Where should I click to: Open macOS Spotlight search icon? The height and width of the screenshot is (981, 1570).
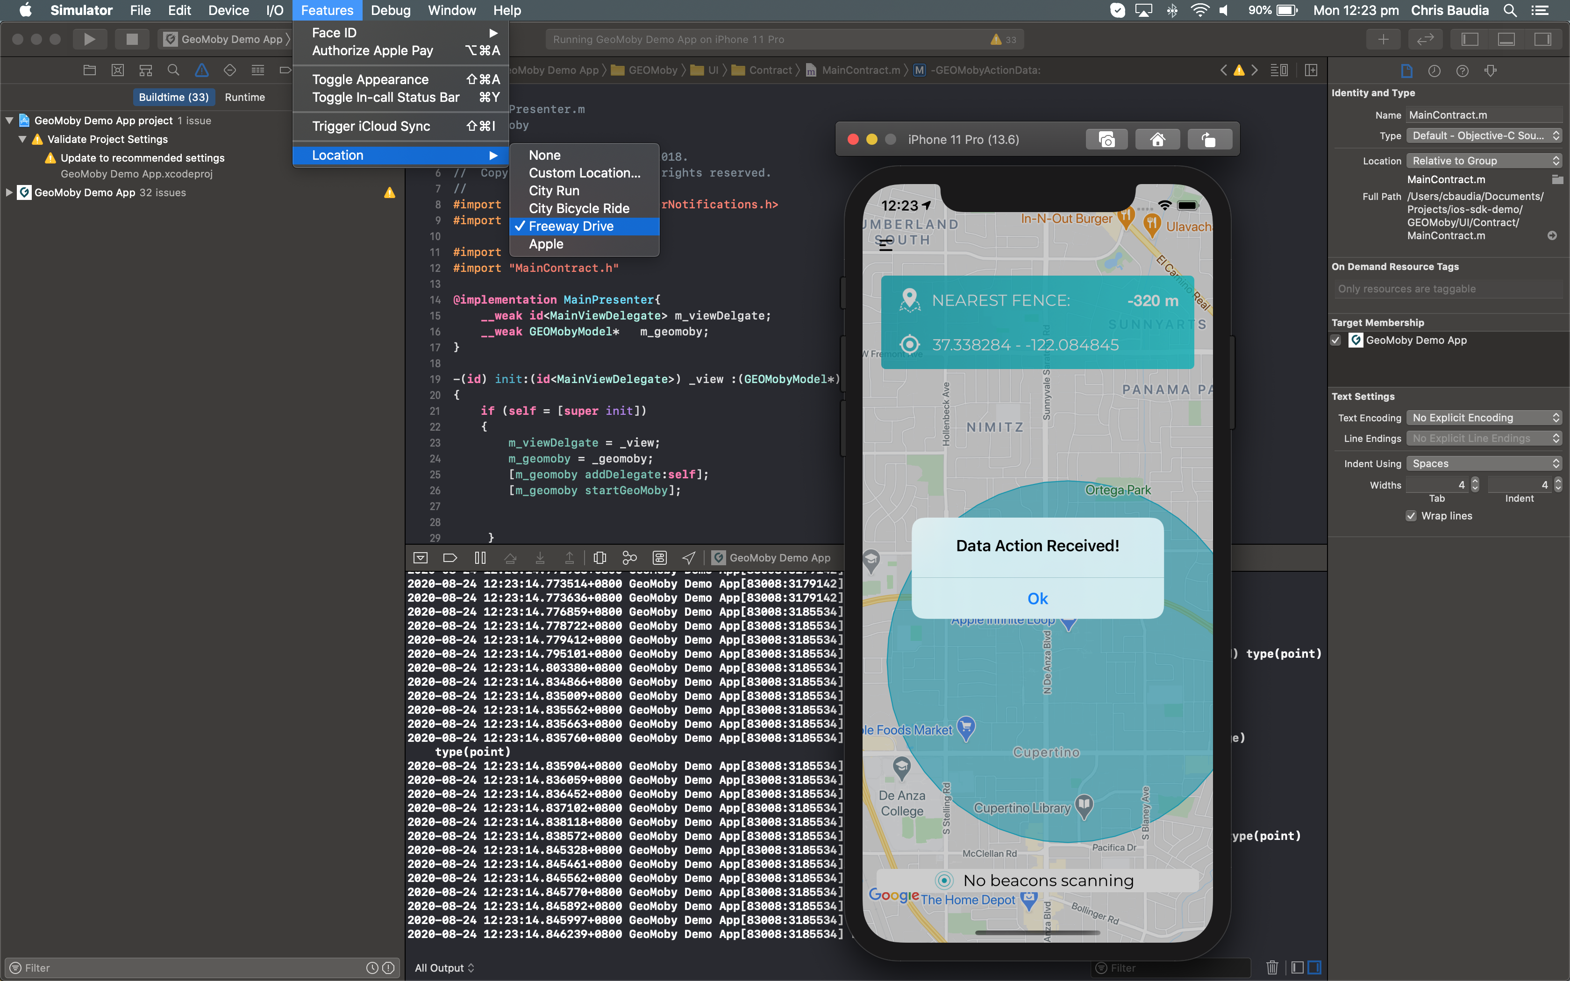(x=1510, y=10)
